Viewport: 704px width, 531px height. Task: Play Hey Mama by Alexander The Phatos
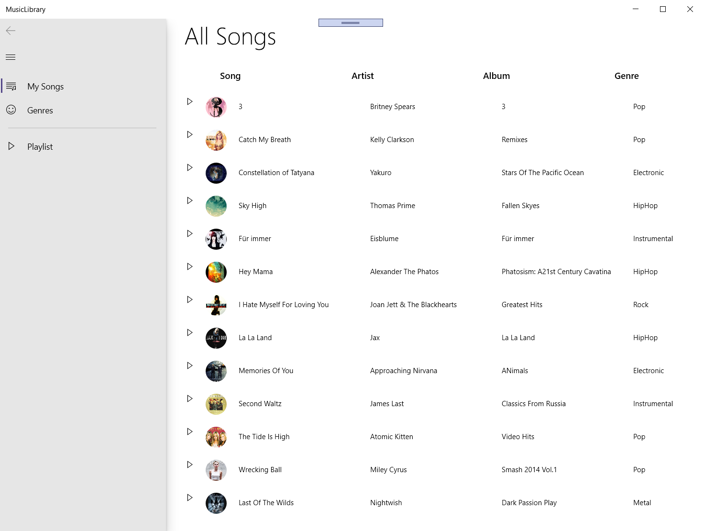(x=189, y=266)
